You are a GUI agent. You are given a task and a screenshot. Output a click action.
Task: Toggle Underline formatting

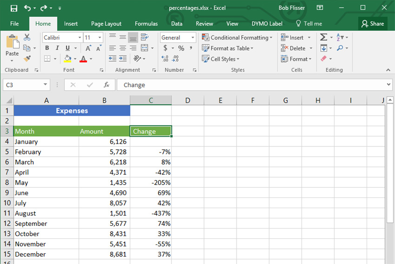[67, 48]
